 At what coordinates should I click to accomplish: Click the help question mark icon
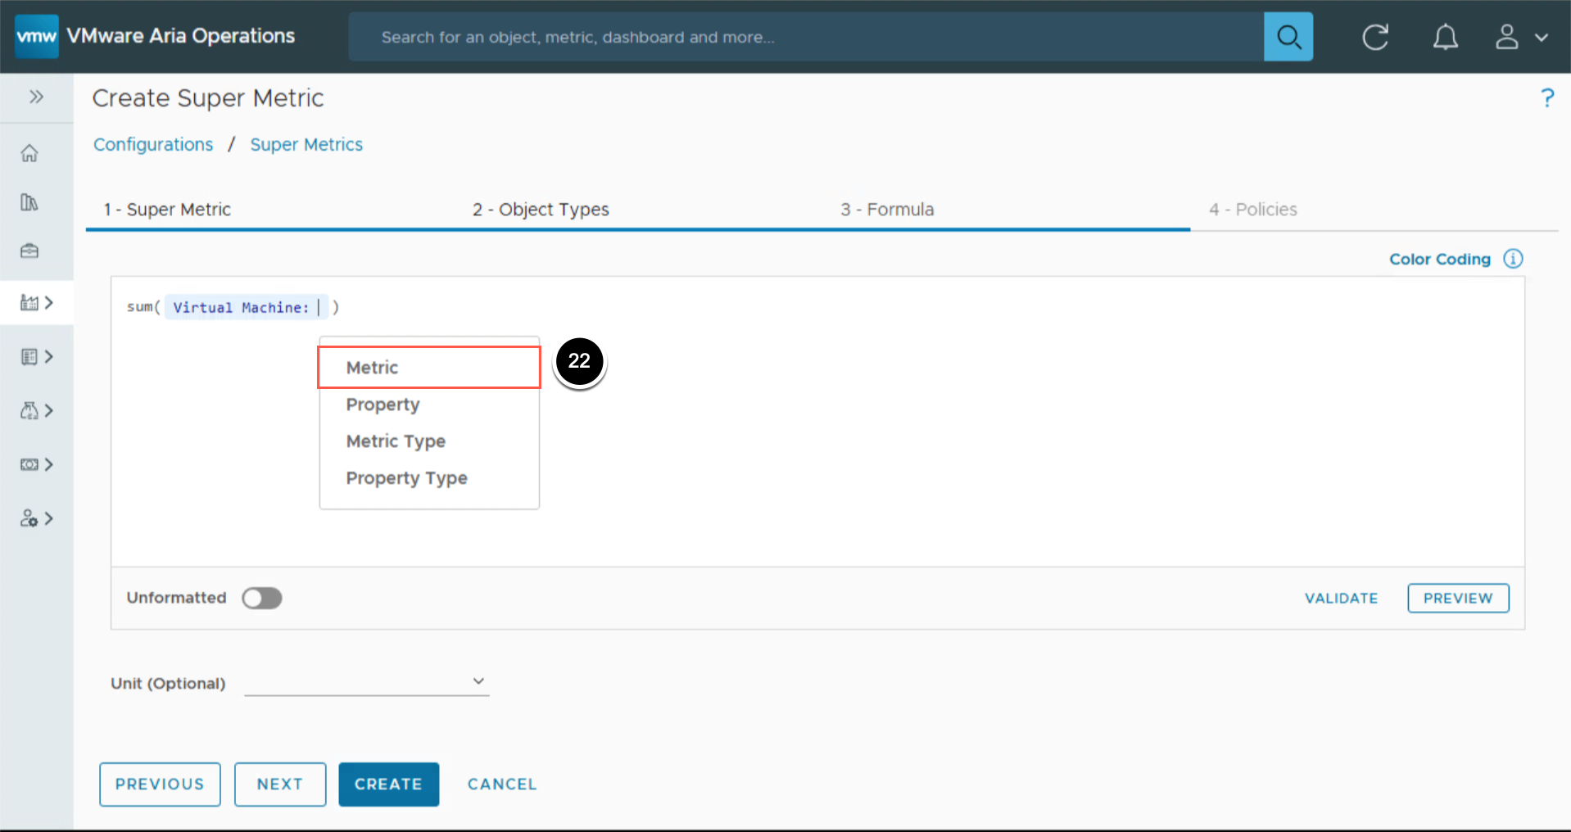(x=1546, y=98)
